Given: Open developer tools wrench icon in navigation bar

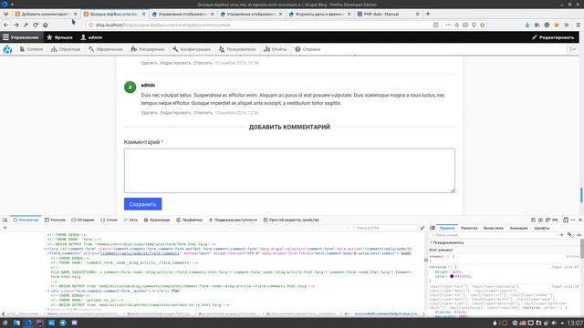Looking at the screenshot, I should click(x=26, y=25).
